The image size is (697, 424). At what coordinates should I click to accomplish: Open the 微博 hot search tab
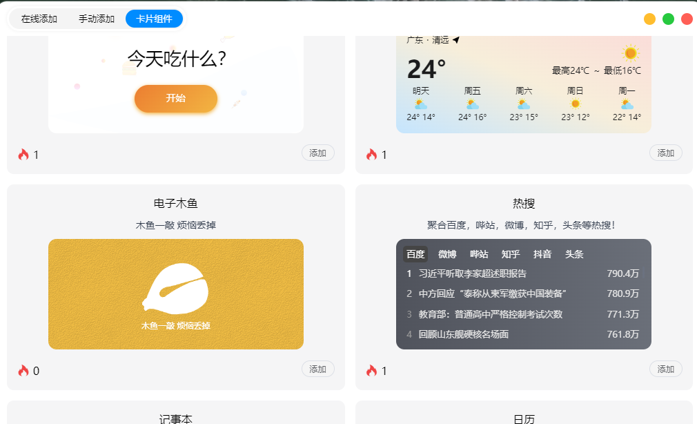[447, 254]
